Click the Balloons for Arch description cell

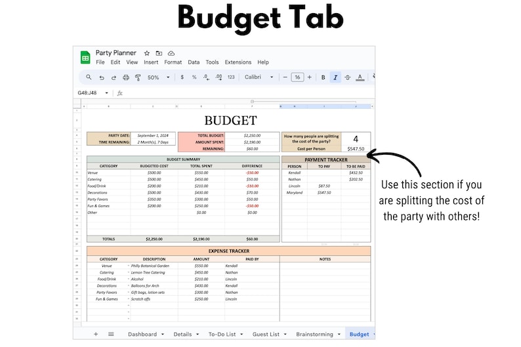(x=154, y=285)
